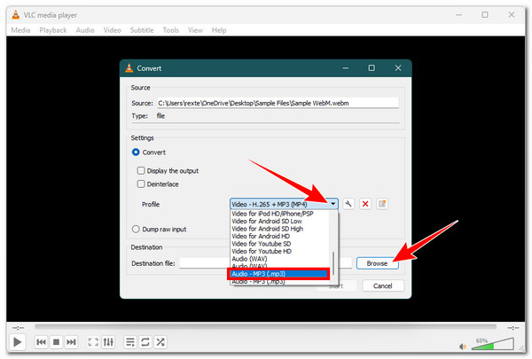Open the Audio menu
This screenshot has width=532, height=359.
pyautogui.click(x=85, y=30)
